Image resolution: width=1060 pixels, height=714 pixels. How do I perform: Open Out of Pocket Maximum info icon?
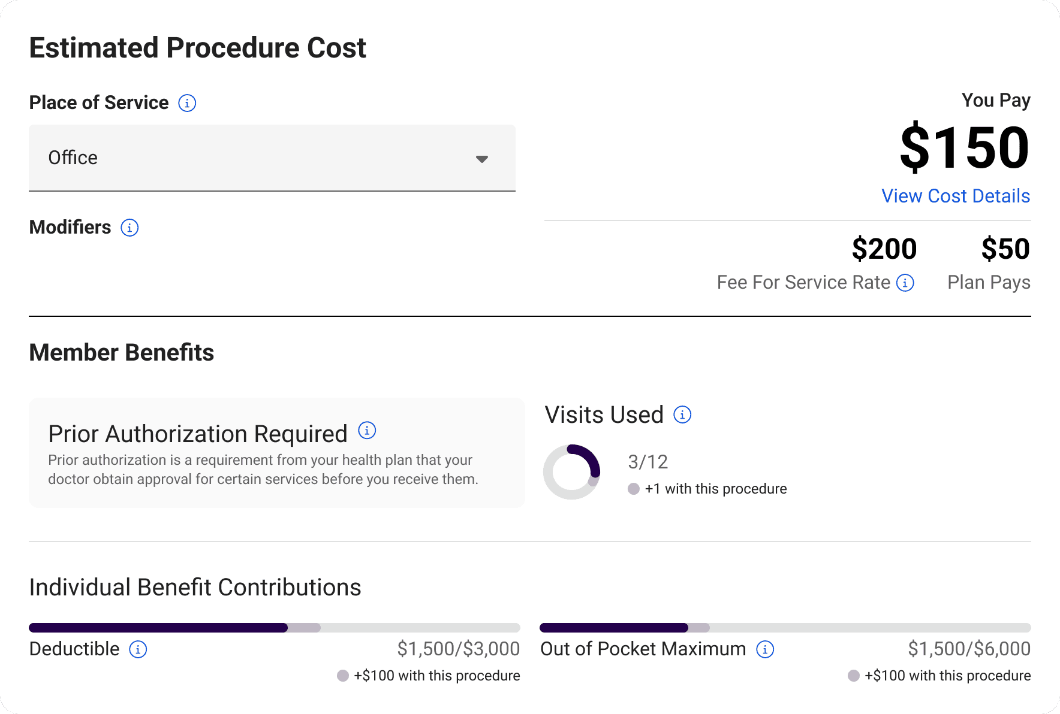click(x=765, y=649)
